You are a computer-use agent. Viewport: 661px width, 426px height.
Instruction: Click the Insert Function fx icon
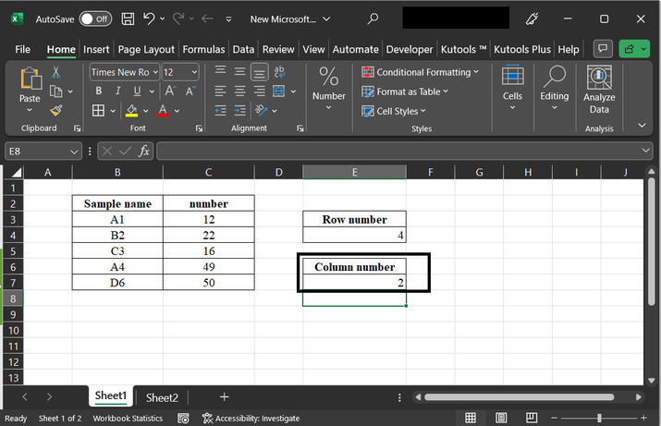coord(144,151)
